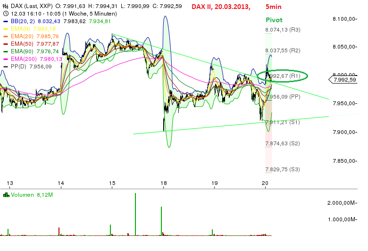Click the 1 Woche, 5 Minuten timeframe text
The height and width of the screenshot is (251, 368).
(x=90, y=14)
